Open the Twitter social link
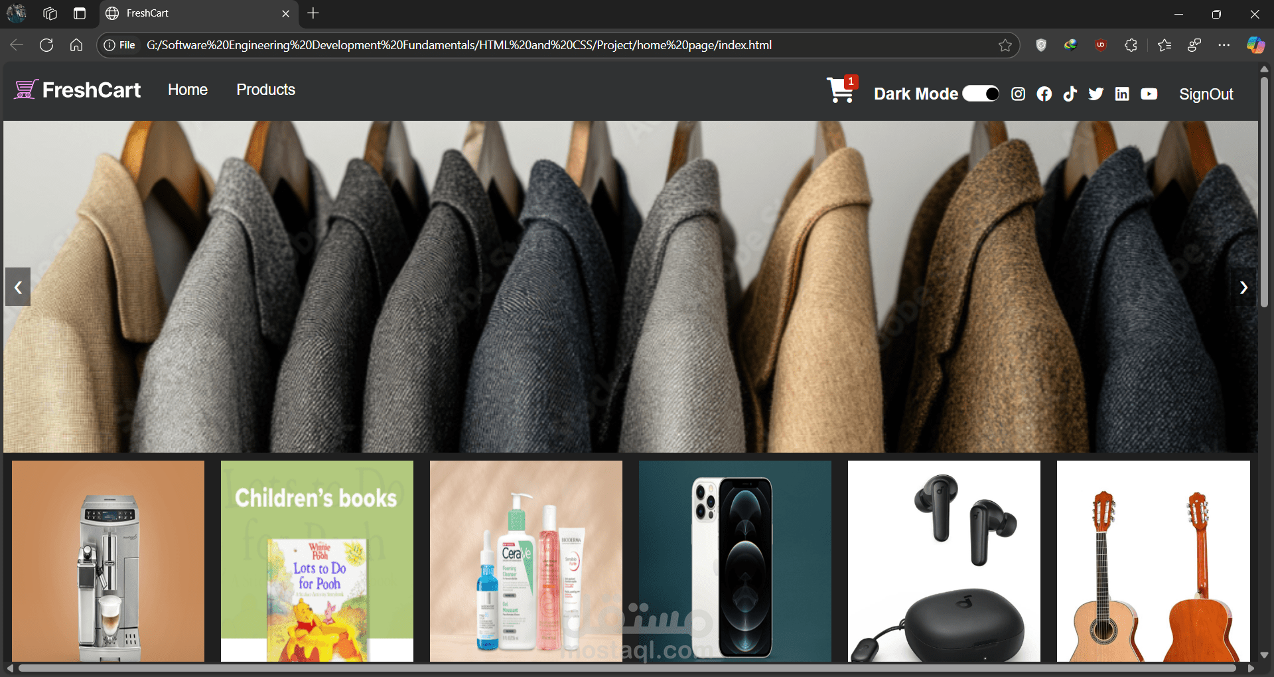This screenshot has height=677, width=1274. coord(1096,94)
